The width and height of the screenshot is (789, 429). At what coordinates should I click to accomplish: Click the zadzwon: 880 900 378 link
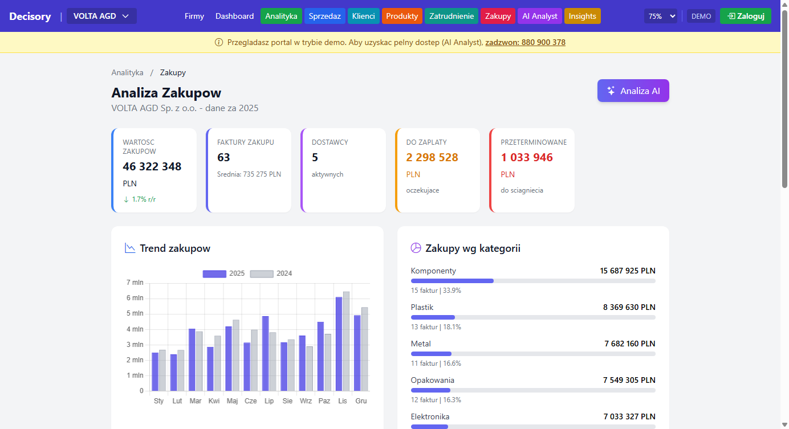point(525,42)
